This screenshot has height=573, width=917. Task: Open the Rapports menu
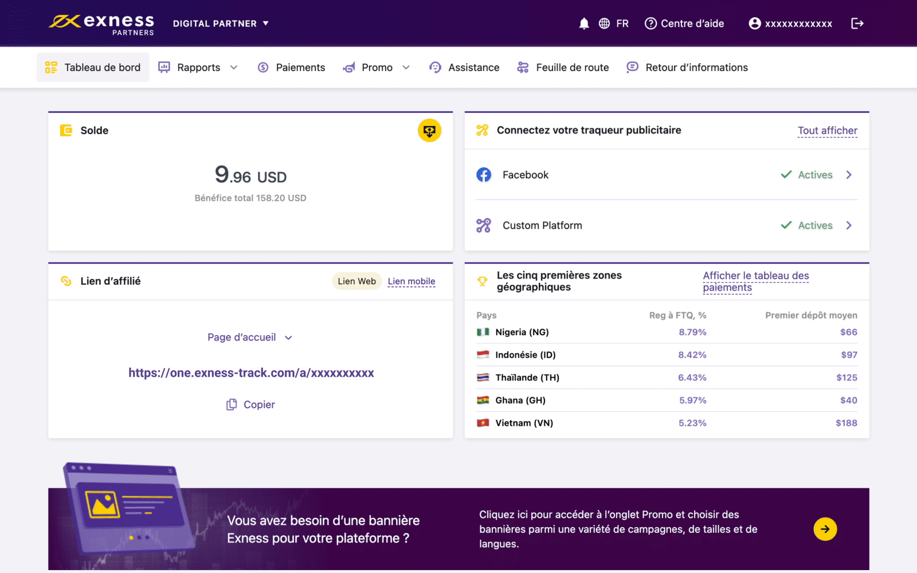198,68
